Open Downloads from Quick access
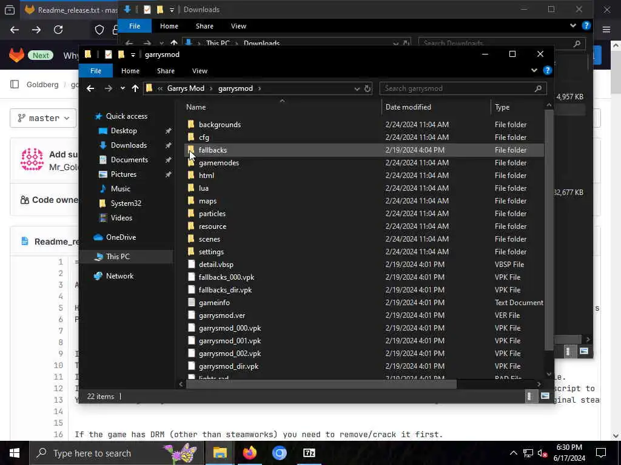The width and height of the screenshot is (621, 465). tap(129, 145)
